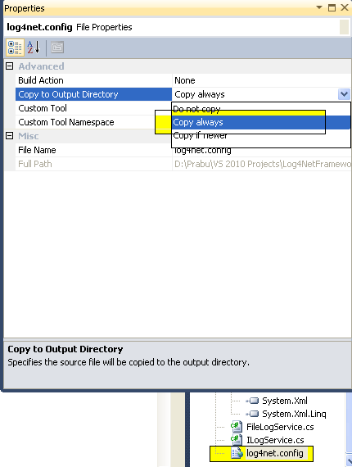Click the ILogService.cs C# file icon
This screenshot has height=467, width=352.
[237, 440]
